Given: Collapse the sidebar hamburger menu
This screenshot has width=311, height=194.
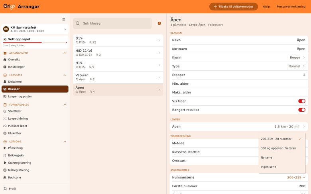Looking at the screenshot, I should (64, 19).
